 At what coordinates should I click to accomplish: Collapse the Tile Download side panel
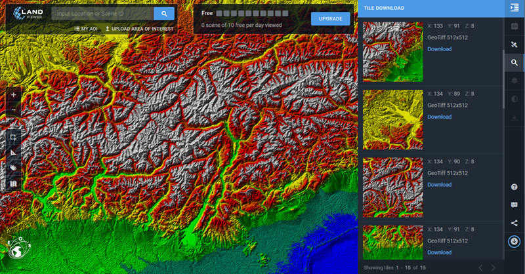tap(514, 8)
